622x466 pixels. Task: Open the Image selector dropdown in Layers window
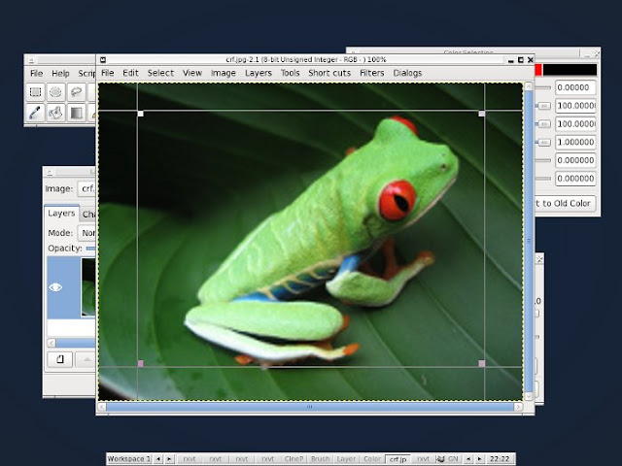tap(86, 188)
